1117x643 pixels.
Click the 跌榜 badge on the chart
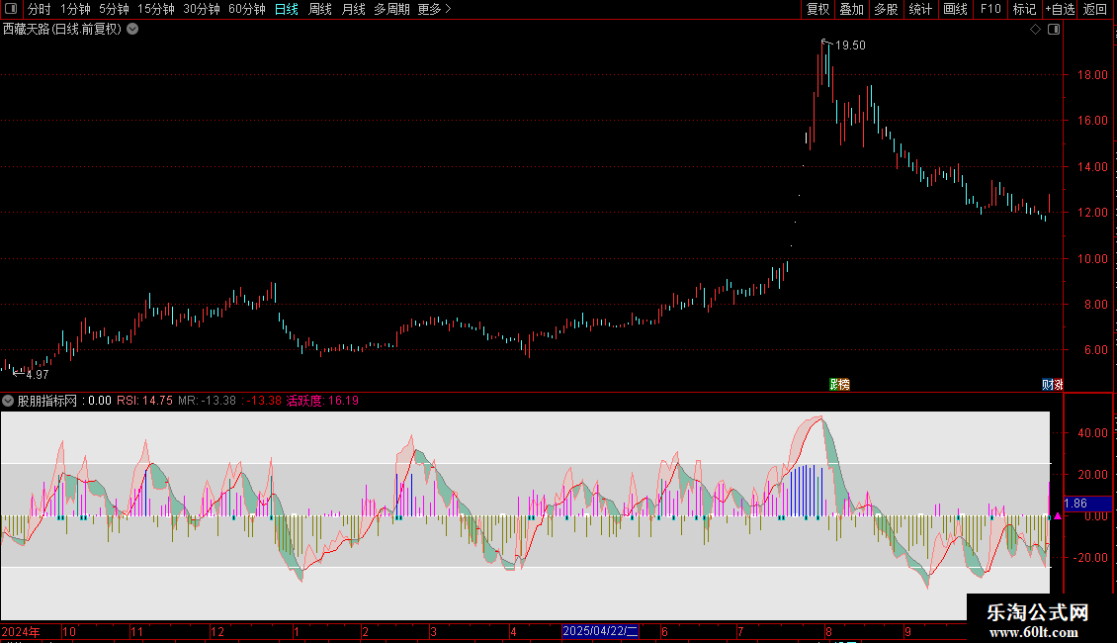(x=840, y=384)
